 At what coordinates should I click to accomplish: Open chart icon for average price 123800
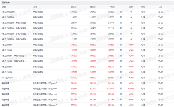(x=121, y=39)
